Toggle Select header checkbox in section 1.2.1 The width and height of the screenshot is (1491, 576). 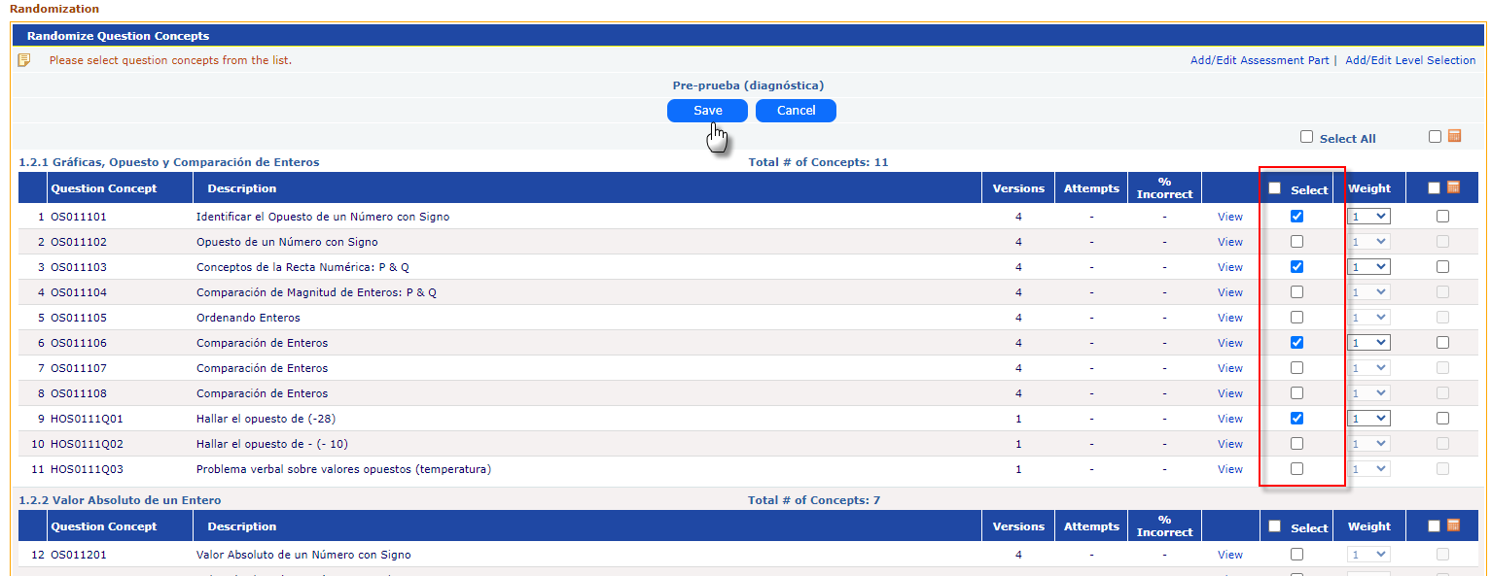click(x=1275, y=188)
